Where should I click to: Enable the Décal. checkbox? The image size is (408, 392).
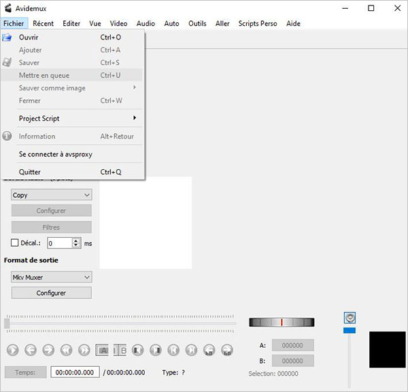(x=15, y=243)
